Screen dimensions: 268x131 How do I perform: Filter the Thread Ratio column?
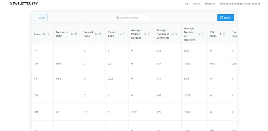[x=124, y=34]
